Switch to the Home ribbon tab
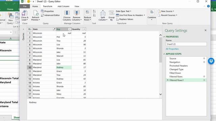Viewport: 216px width, 121px height. click(x=35, y=6)
